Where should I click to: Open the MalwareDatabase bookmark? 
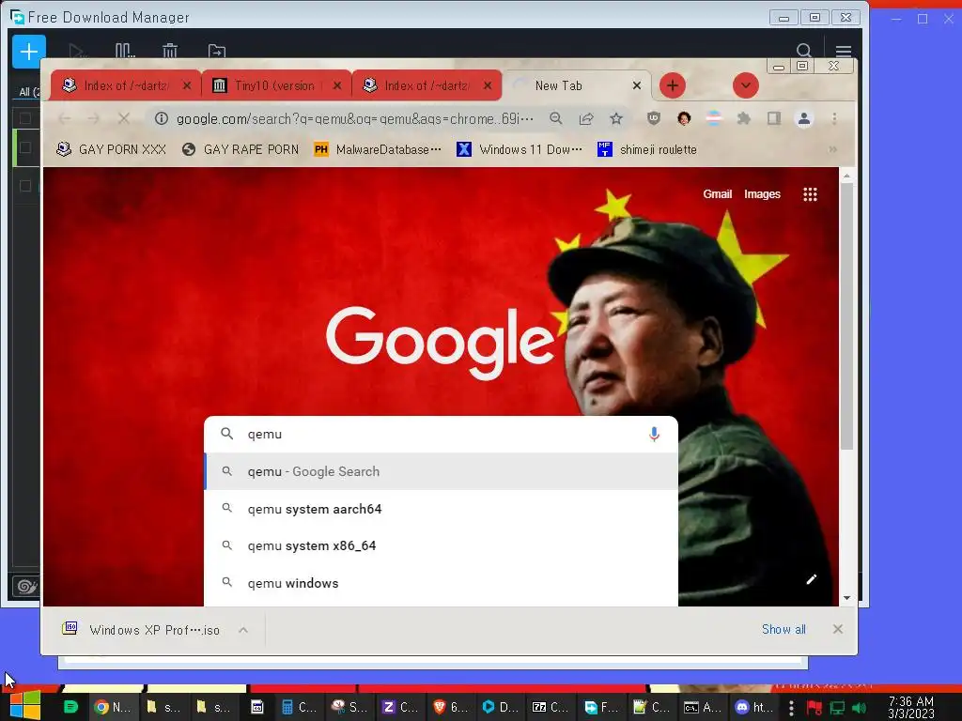coord(378,149)
